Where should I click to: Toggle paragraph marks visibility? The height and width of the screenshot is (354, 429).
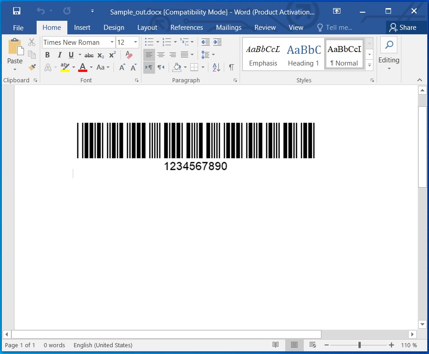[231, 67]
